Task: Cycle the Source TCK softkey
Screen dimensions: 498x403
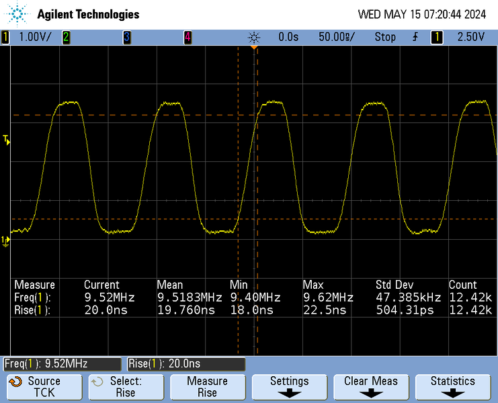Action: 43,387
